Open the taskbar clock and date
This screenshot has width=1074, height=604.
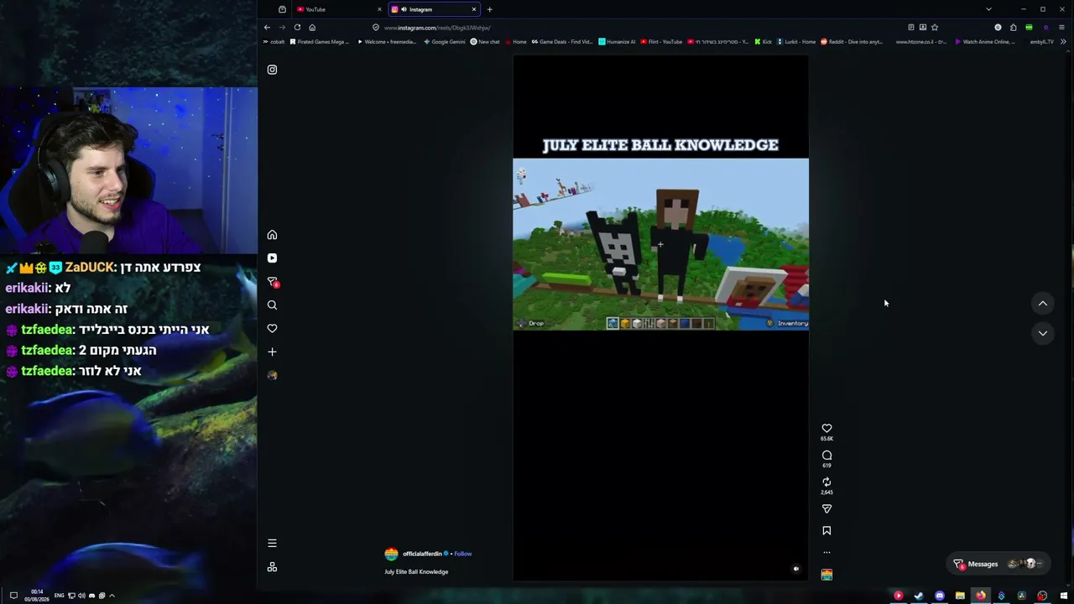[x=35, y=596]
